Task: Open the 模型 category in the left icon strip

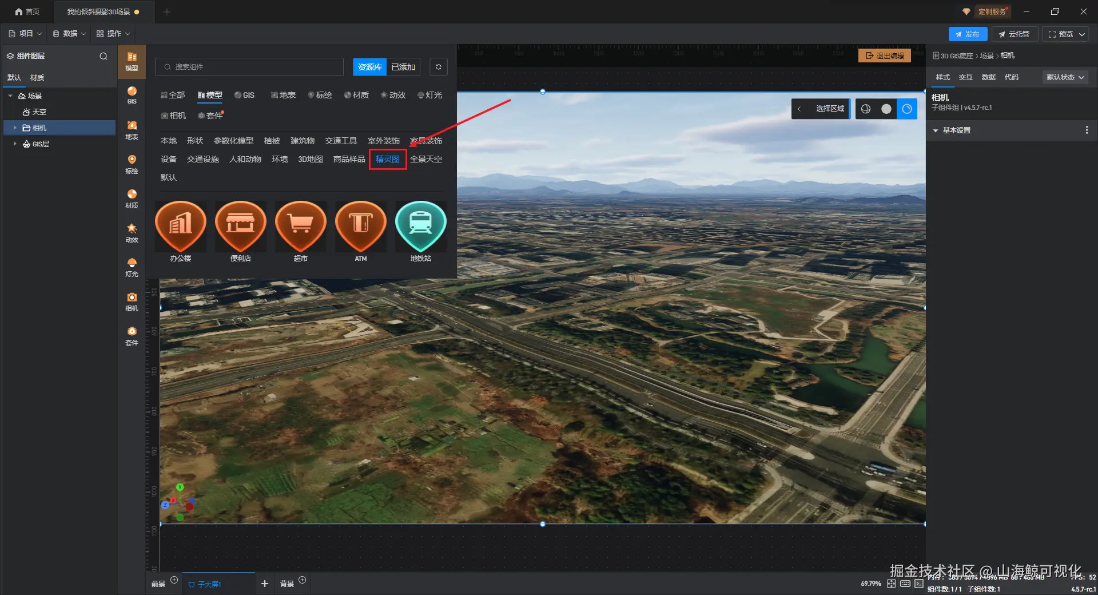Action: 132,61
